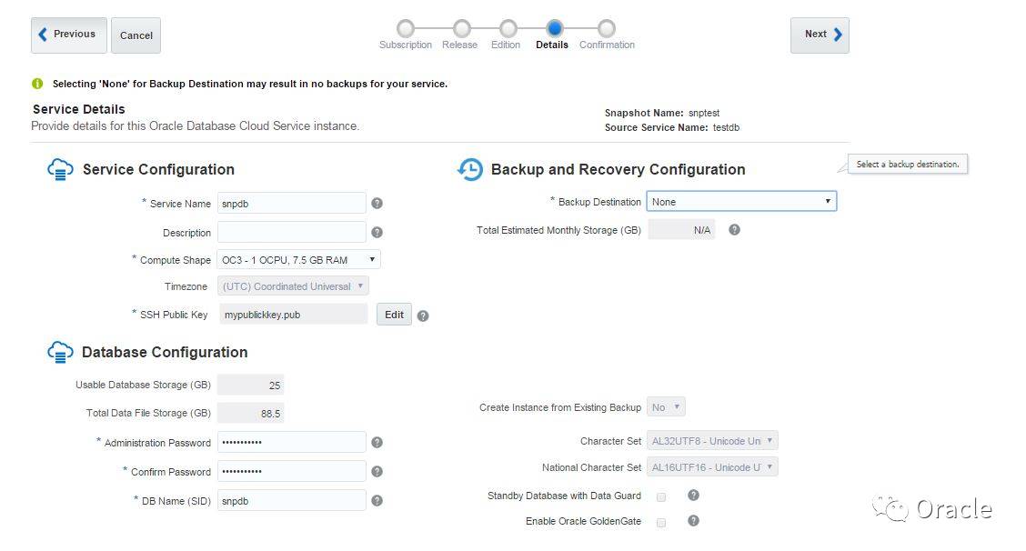
Task: Go to the Release wizard step
Action: pyautogui.click(x=462, y=29)
